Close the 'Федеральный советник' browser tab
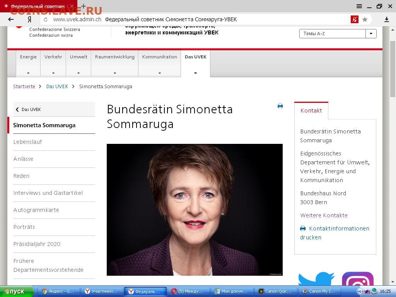Screen dimensions: 396x297 click(72, 6)
